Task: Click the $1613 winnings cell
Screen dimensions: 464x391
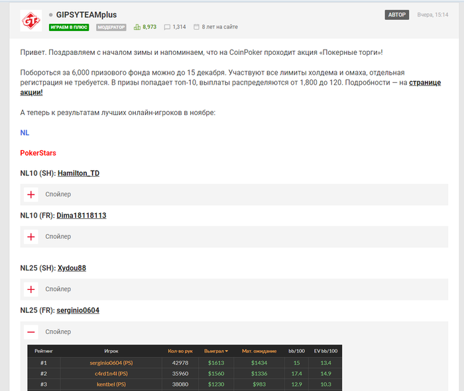Action: 216,363
